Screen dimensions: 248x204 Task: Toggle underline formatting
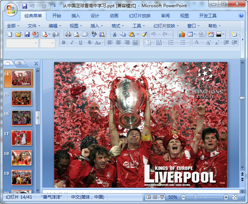pyautogui.click(x=81, y=43)
